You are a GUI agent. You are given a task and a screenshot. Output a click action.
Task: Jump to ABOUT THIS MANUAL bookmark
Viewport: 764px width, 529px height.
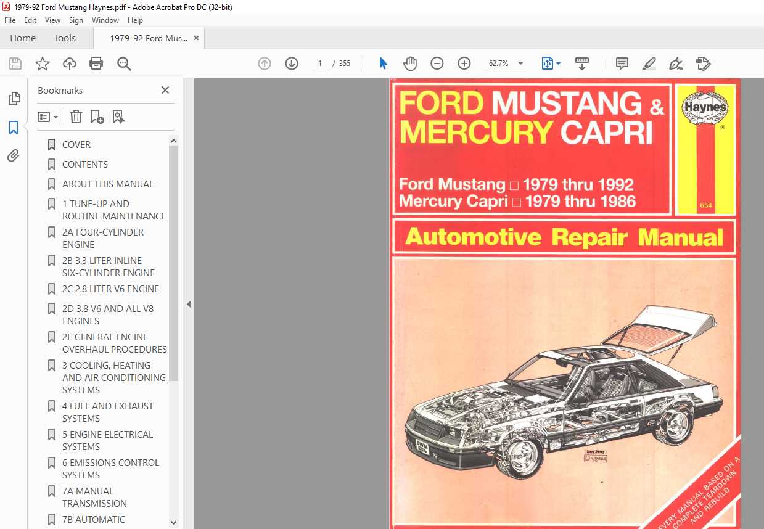click(x=108, y=184)
